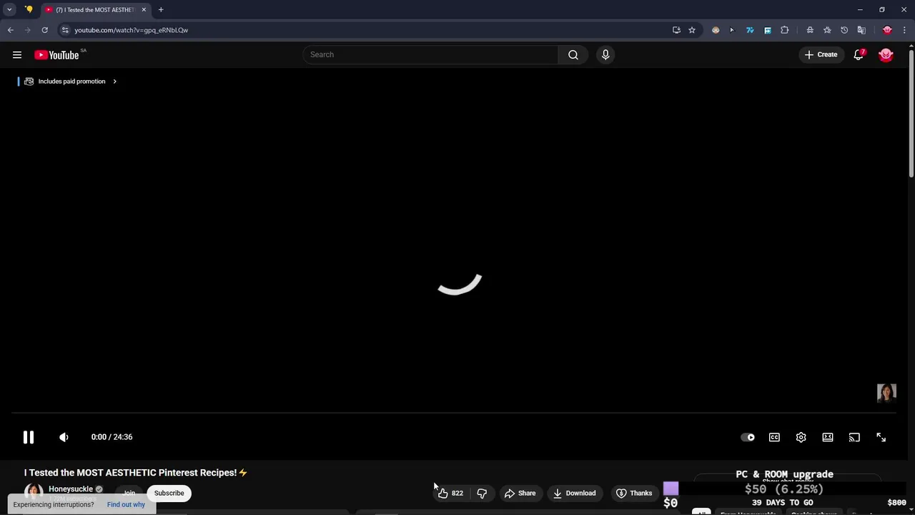Click the video title text

(136, 473)
